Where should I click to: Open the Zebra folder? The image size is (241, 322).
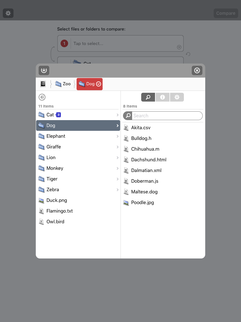point(78,190)
